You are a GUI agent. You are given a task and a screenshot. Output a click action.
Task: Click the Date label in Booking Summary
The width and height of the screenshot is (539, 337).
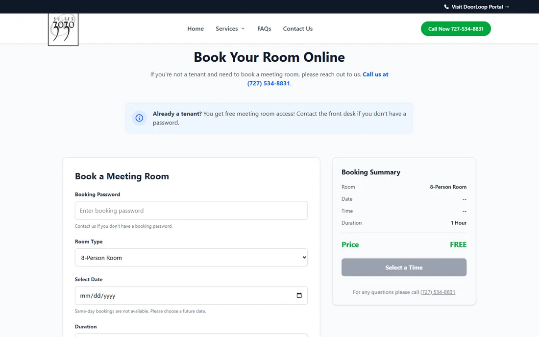347,199
